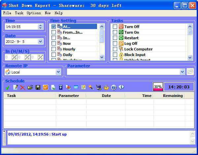Select the Now time setting item
The width and height of the screenshot is (198, 155).
tap(67, 44)
